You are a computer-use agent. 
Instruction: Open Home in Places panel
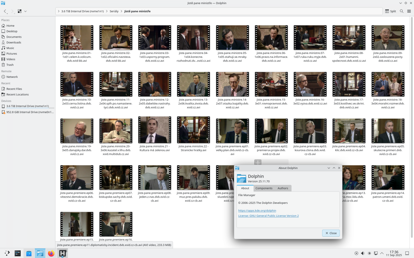[27, 26]
